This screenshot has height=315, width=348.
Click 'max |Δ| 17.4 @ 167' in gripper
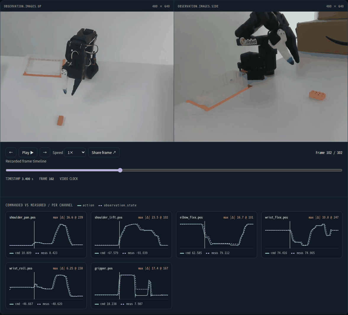click(x=153, y=269)
